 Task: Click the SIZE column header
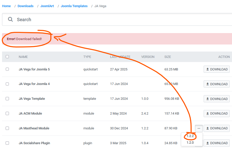tap(168, 57)
